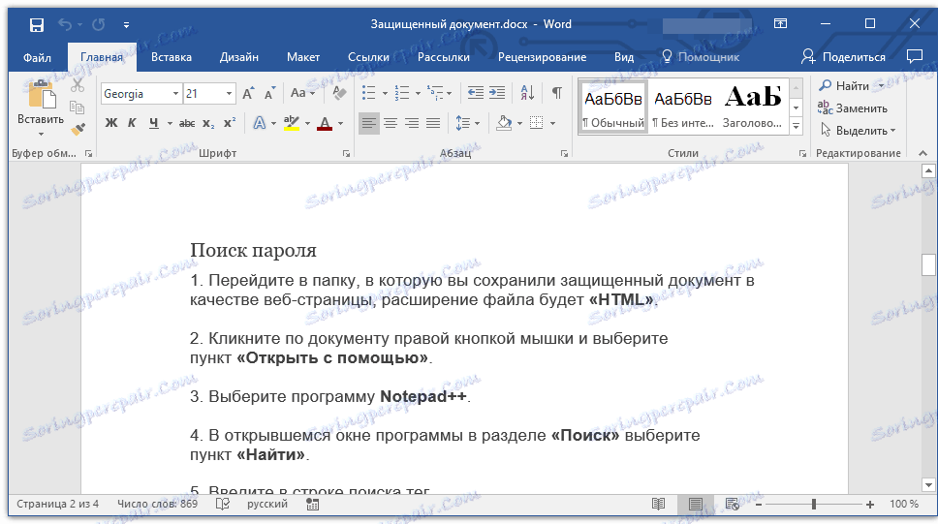This screenshot has width=938, height=524.
Task: Select the Обычный style
Action: (x=613, y=108)
